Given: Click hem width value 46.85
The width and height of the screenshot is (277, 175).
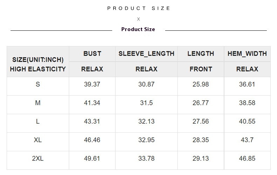Looking at the screenshot, I should tap(247, 159).
